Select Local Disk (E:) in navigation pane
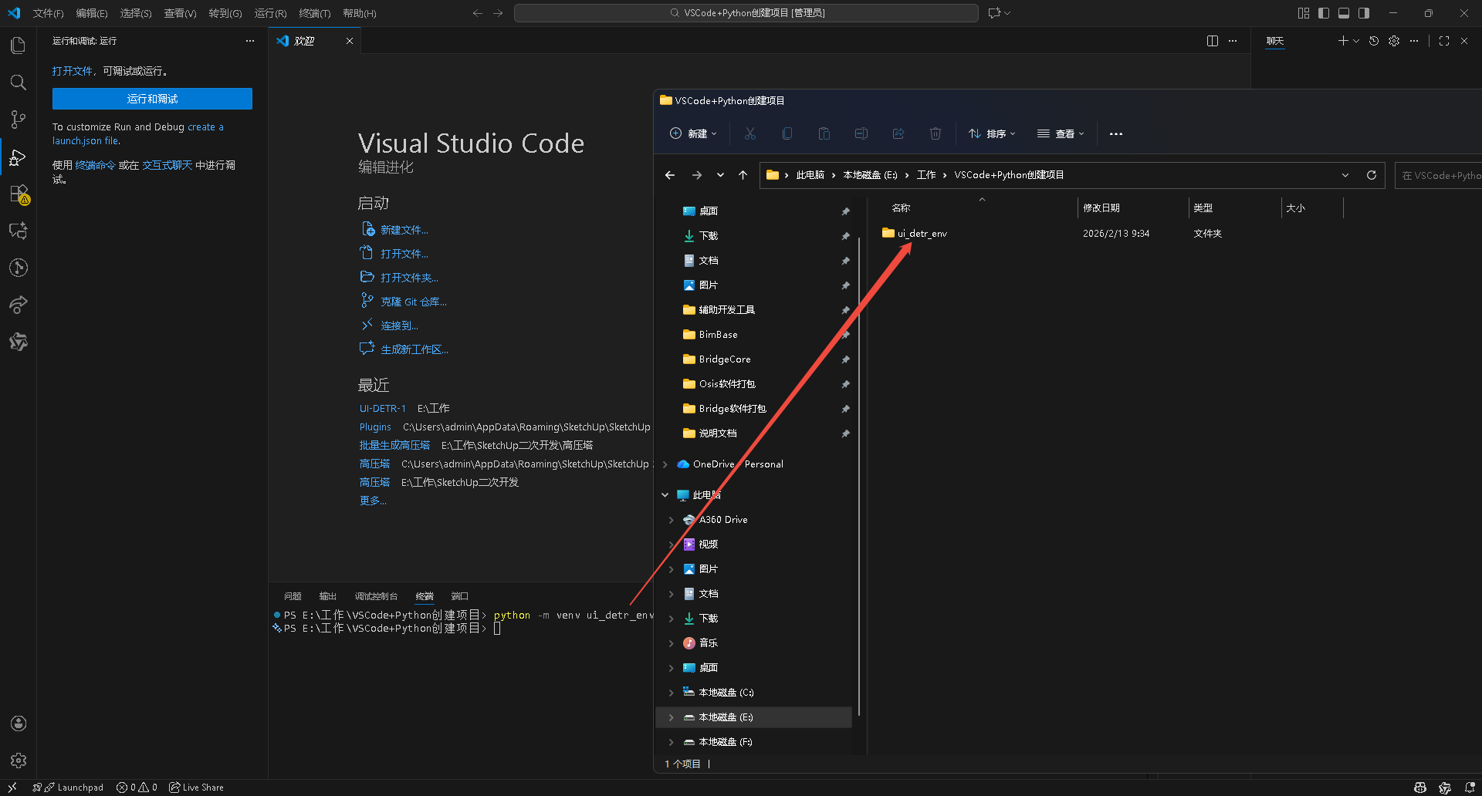1482x796 pixels. 753,717
